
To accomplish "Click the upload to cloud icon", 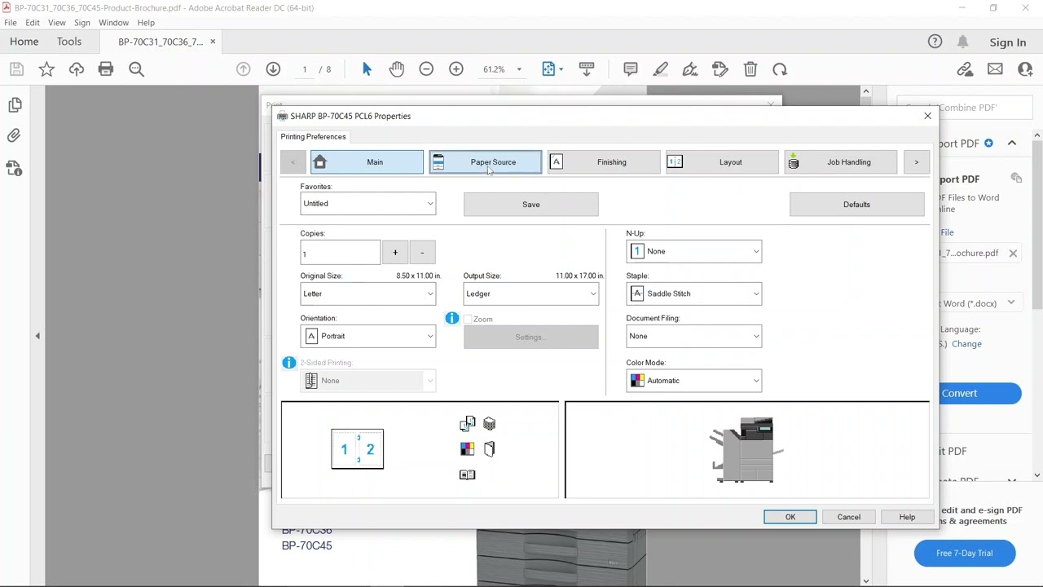I will [76, 69].
